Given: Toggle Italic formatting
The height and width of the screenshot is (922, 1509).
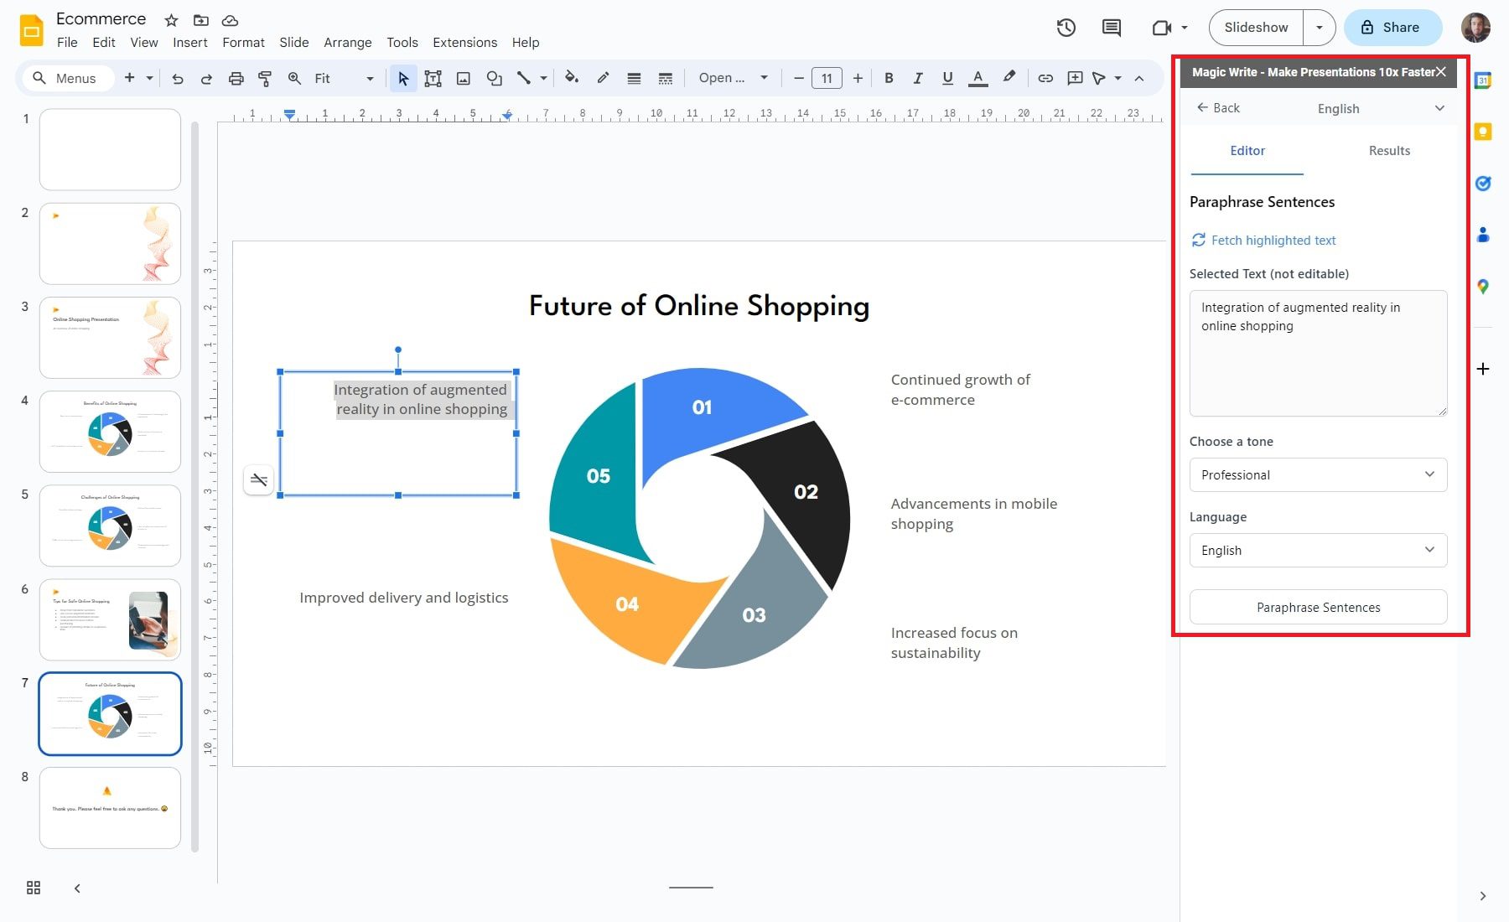Looking at the screenshot, I should point(918,78).
